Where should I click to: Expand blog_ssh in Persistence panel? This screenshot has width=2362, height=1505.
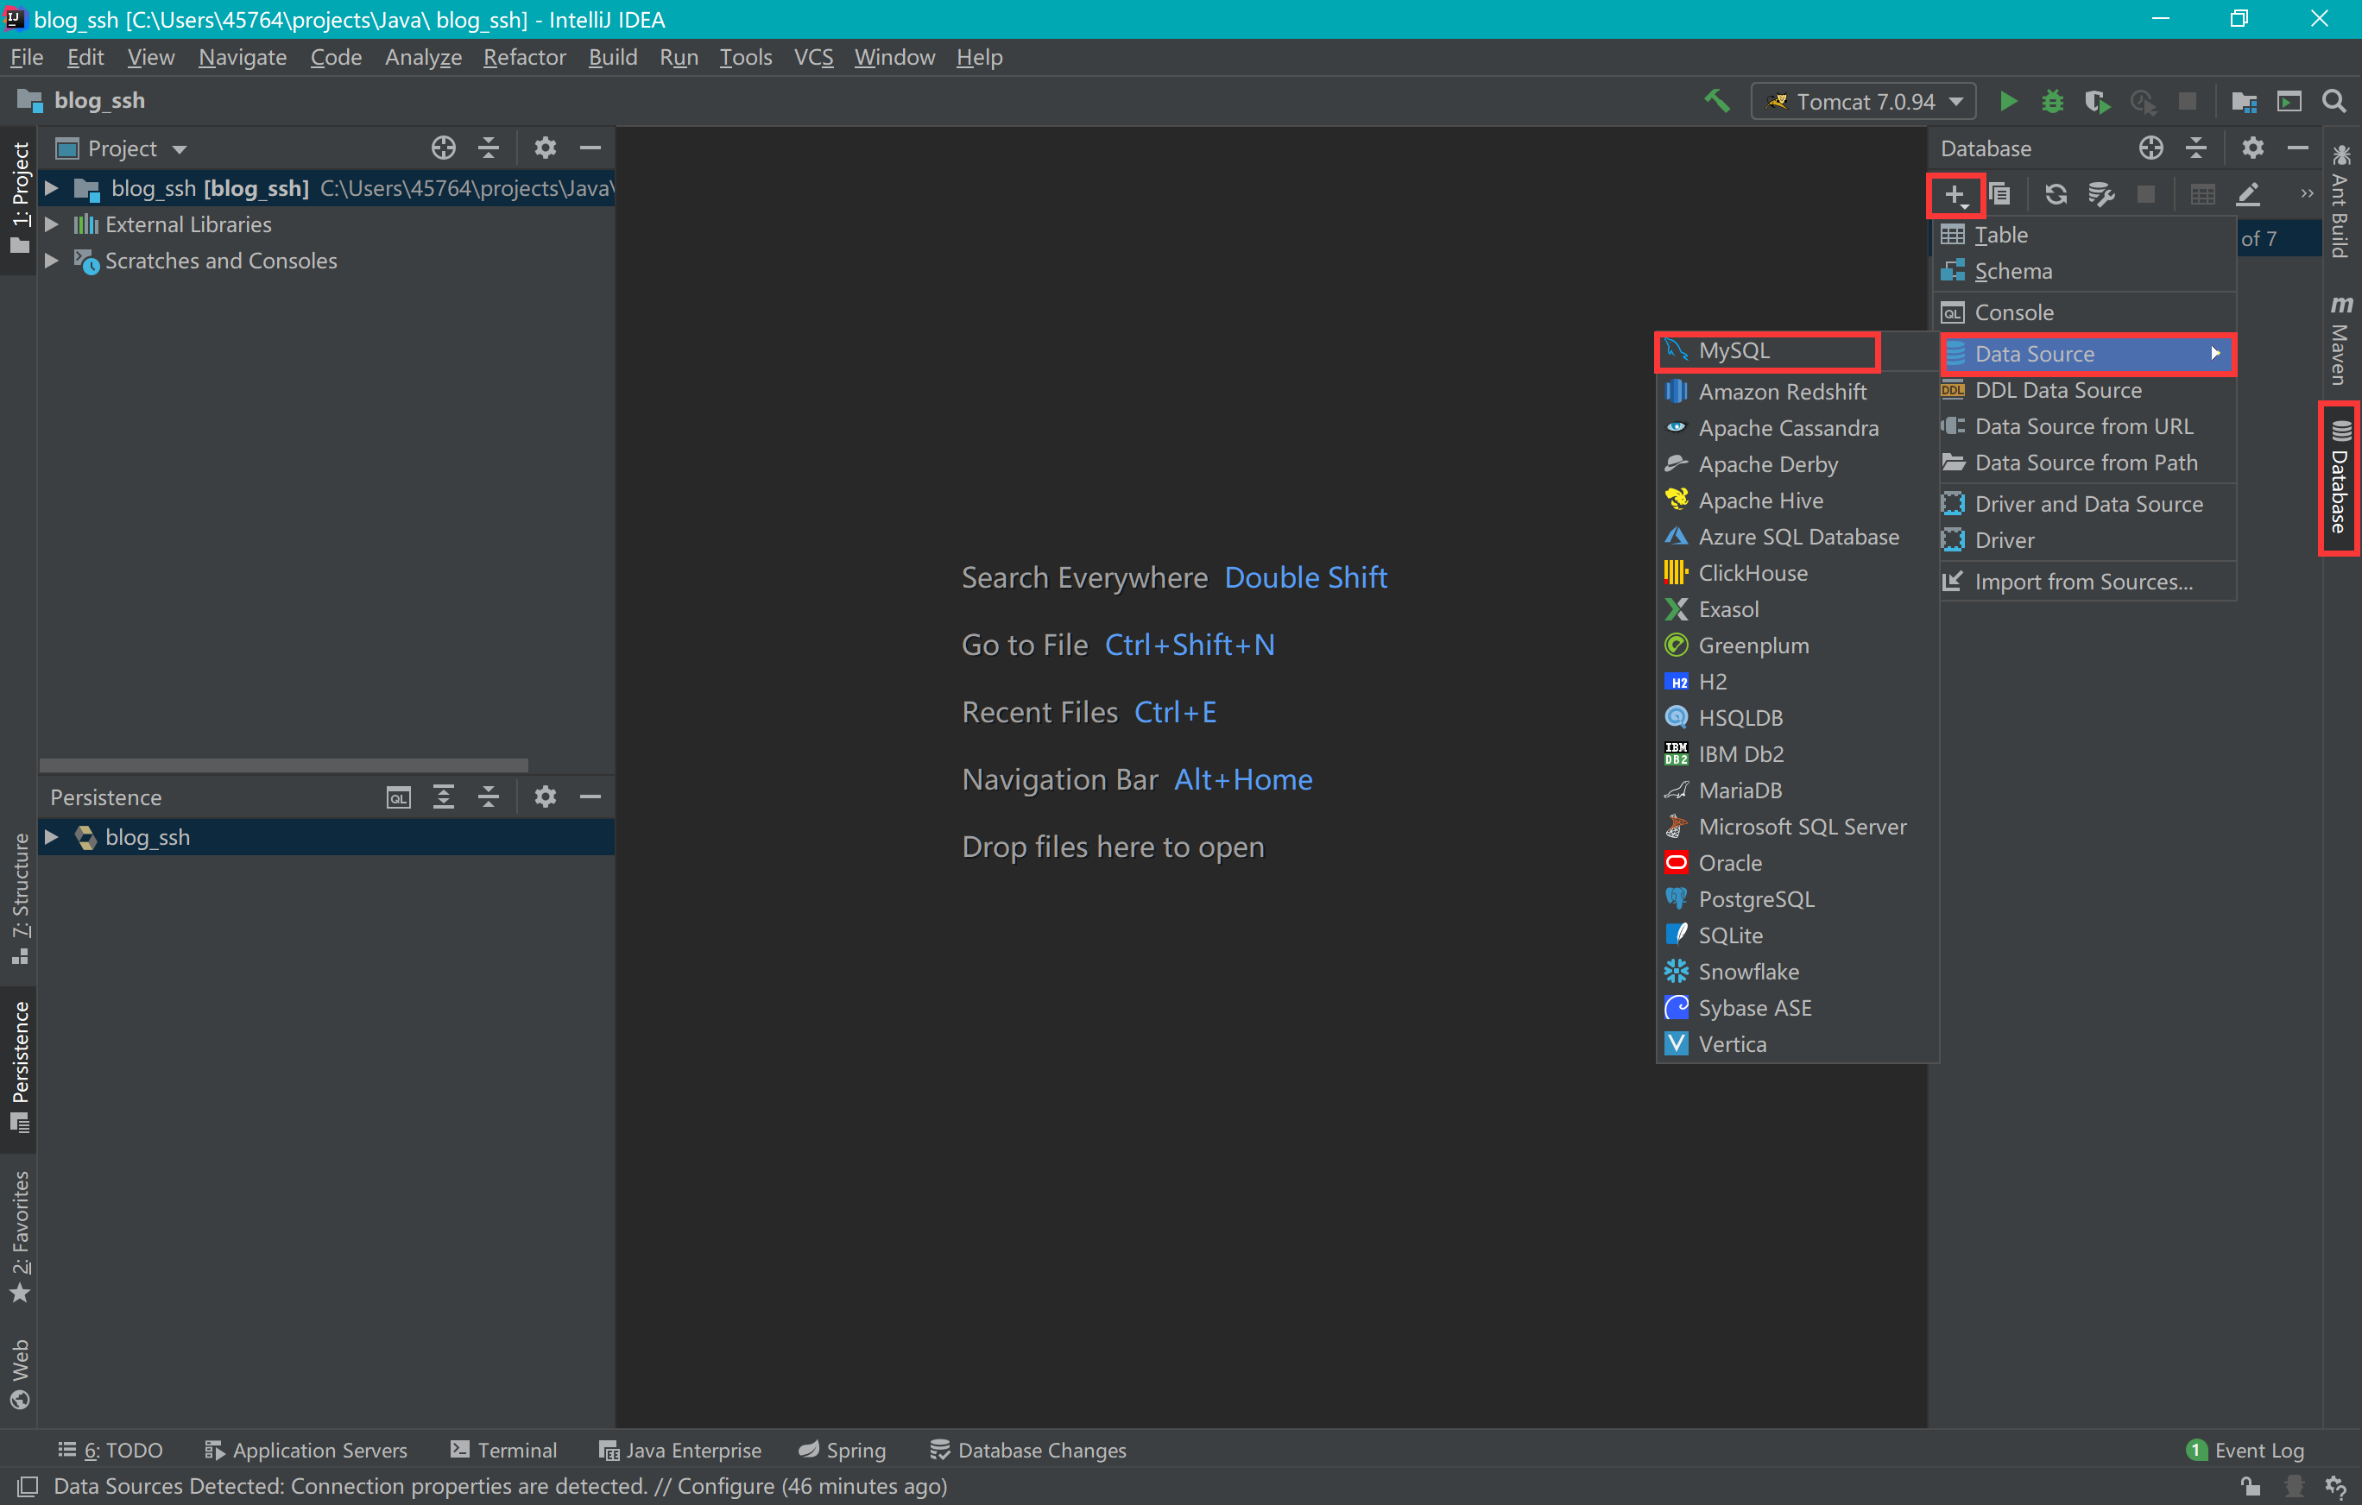click(52, 837)
